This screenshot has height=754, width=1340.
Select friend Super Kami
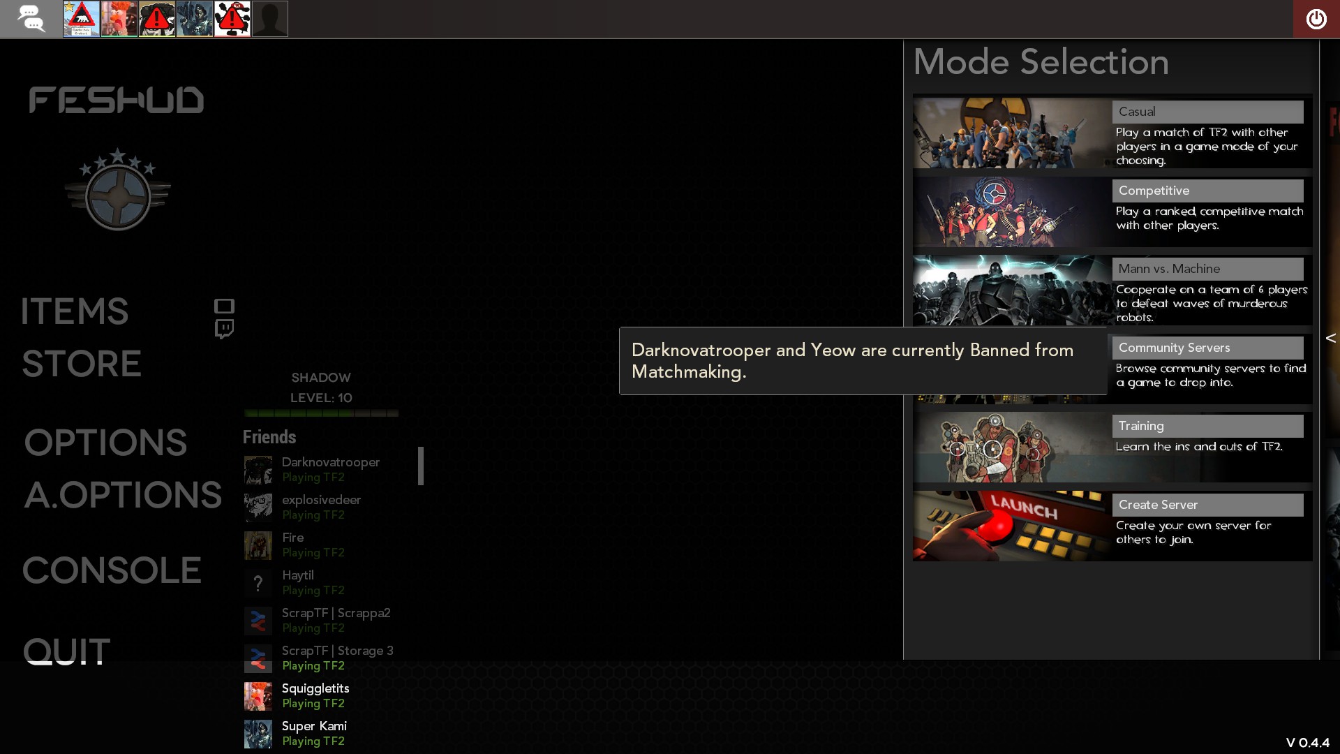tap(331, 733)
